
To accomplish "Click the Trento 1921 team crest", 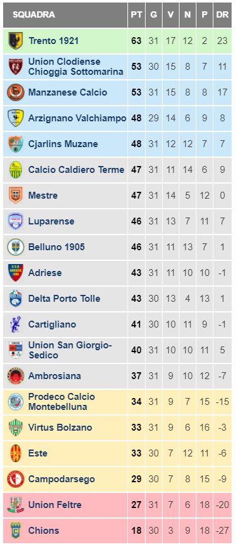I will coord(16,41).
